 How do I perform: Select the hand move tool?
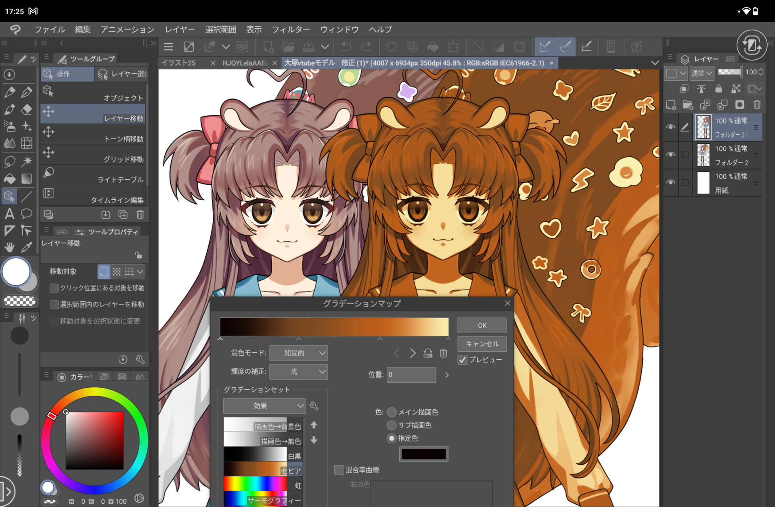click(9, 247)
